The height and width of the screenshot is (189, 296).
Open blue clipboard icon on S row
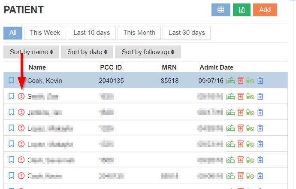pos(260,96)
